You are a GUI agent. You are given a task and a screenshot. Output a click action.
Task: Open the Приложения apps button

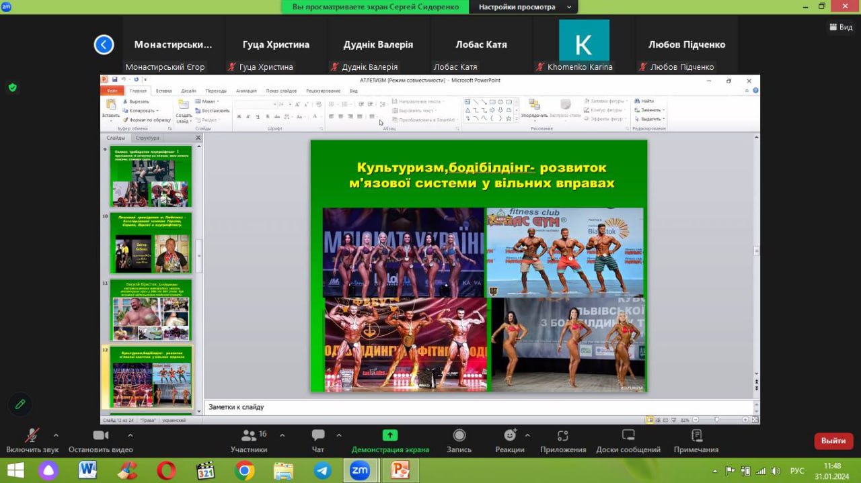(x=563, y=441)
